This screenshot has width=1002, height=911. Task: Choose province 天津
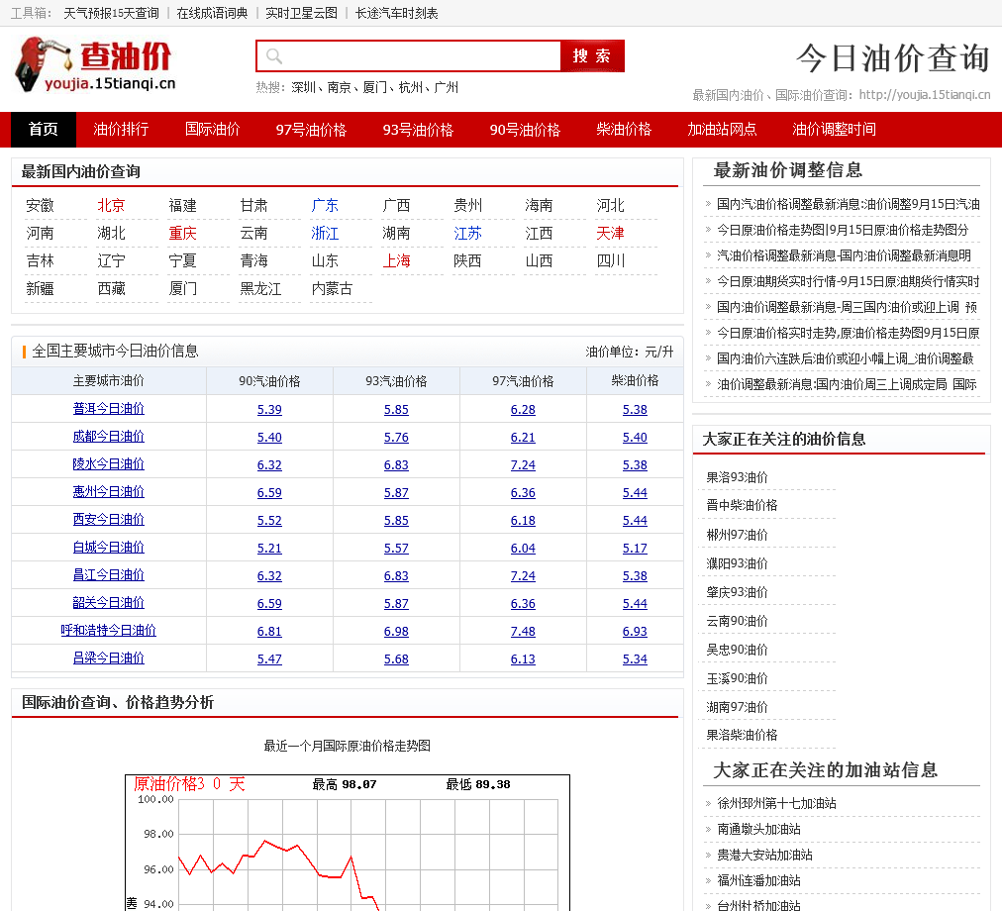[610, 234]
